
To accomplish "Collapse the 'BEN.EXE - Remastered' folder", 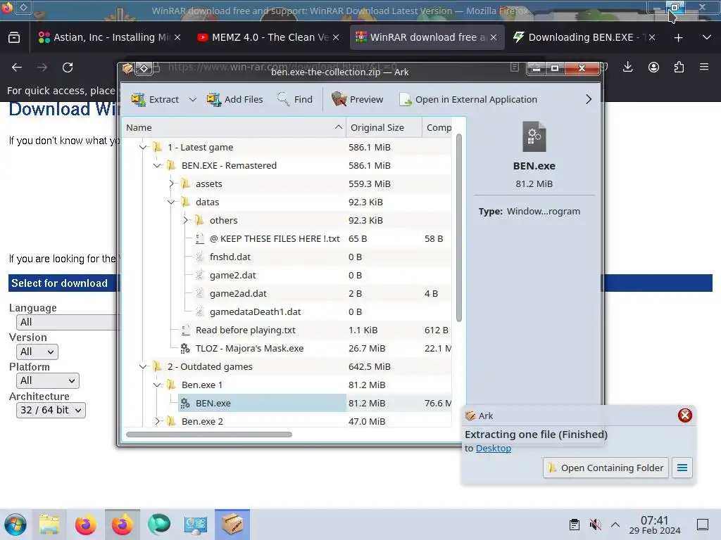I will coord(157,165).
